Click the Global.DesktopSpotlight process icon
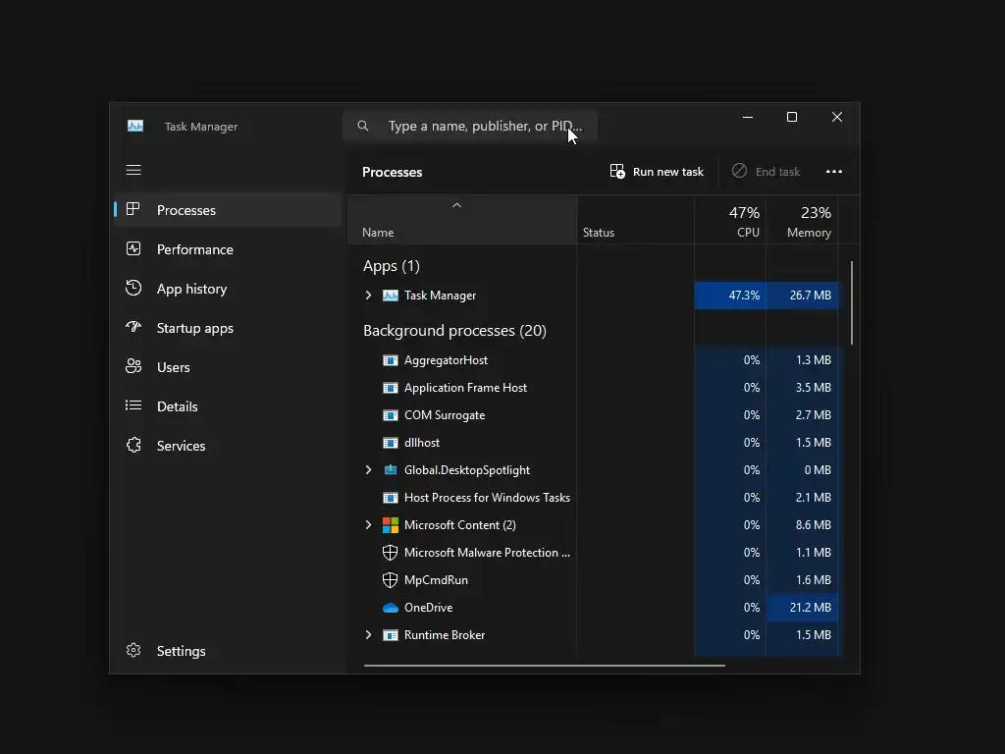Viewport: 1005px width, 754px height. tap(391, 470)
